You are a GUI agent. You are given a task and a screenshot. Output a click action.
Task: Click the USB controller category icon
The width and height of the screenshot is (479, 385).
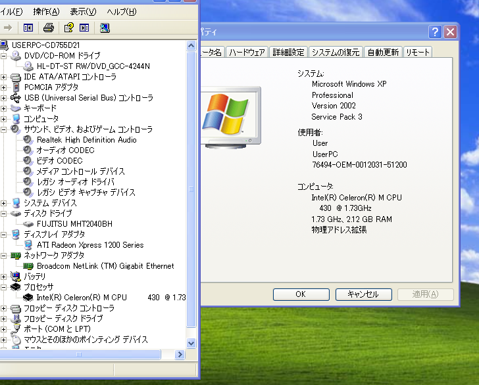click(x=16, y=98)
